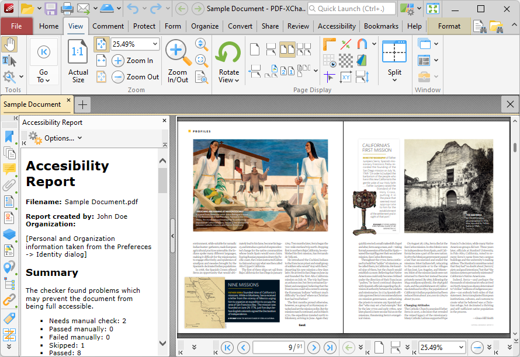
Task: Click the report pane vertical scrollbar thumb
Action: [x=162, y=180]
